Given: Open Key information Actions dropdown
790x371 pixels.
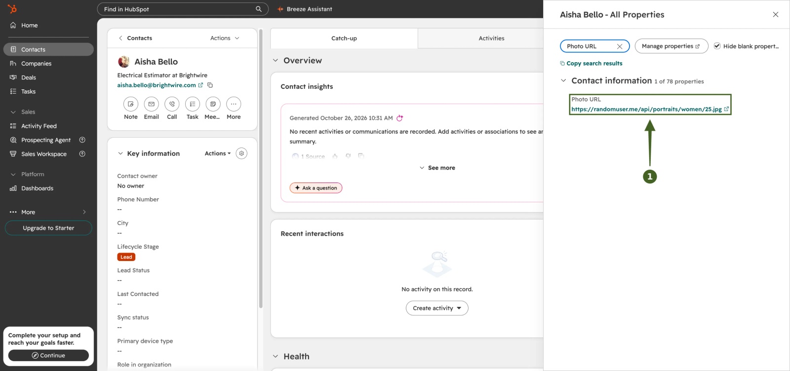Looking at the screenshot, I should (218, 153).
